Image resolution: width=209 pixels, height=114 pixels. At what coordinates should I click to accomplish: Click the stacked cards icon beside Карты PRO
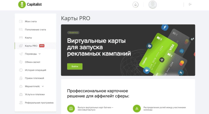(x=21, y=46)
